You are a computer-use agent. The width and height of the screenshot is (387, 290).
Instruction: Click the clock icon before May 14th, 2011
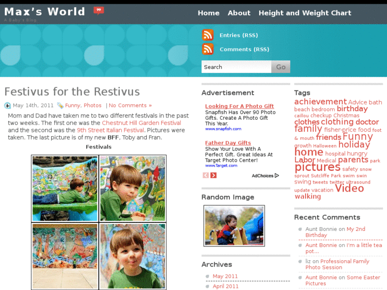(x=7, y=106)
